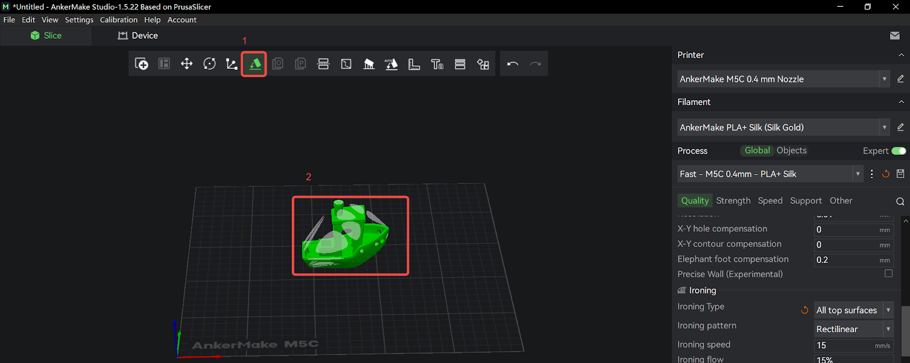Screen dimensions: 910x363
Task: Open the Ironing Type dropdown
Action: (x=854, y=310)
